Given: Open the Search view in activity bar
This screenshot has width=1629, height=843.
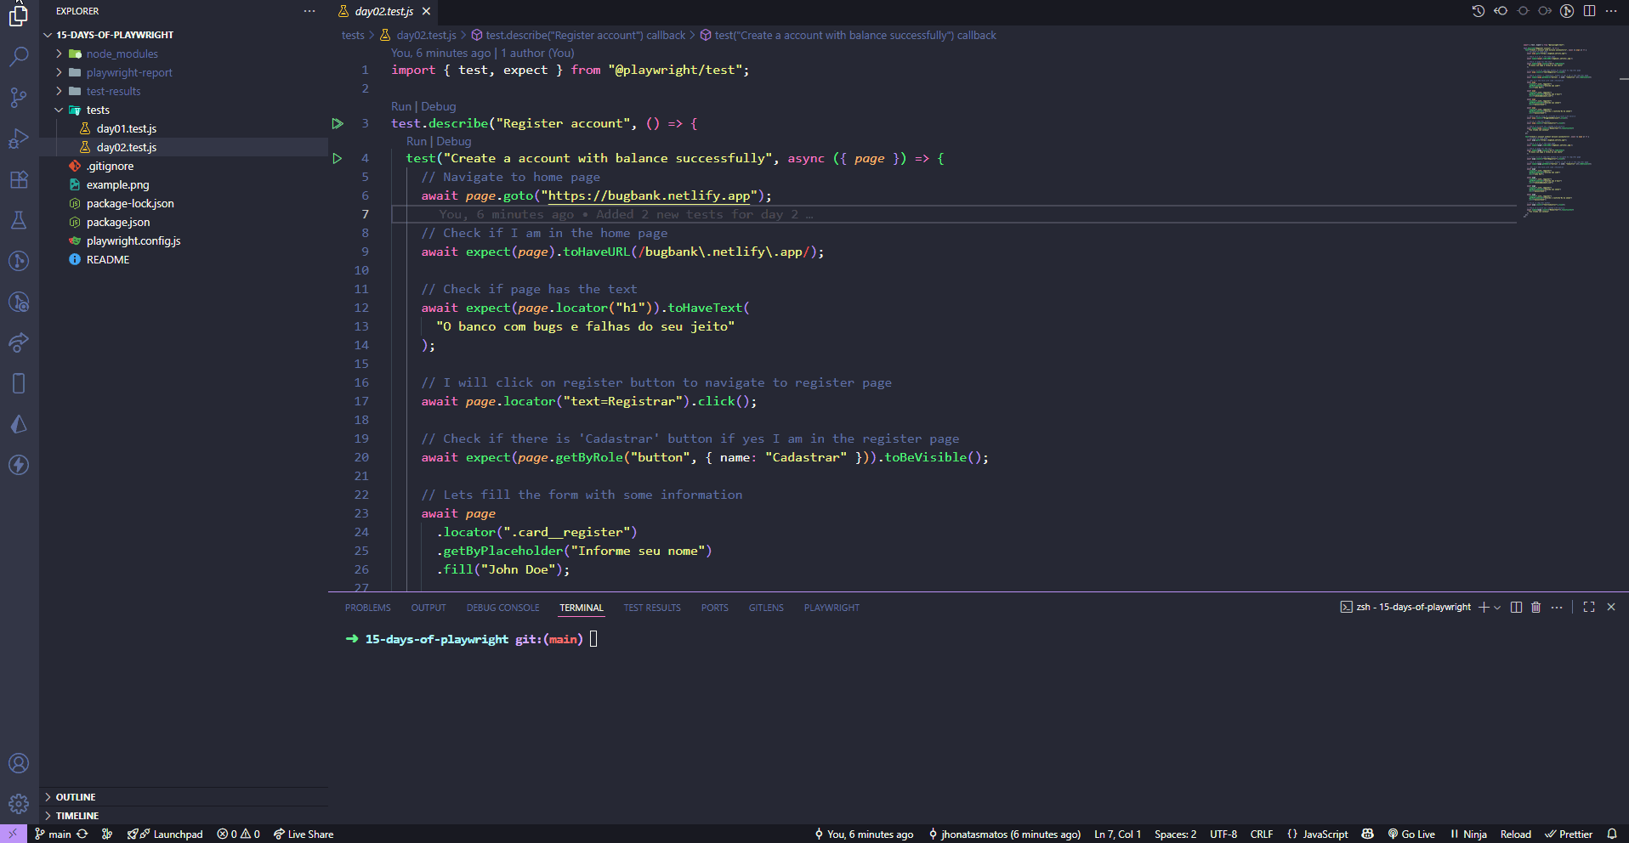Looking at the screenshot, I should click(x=19, y=57).
